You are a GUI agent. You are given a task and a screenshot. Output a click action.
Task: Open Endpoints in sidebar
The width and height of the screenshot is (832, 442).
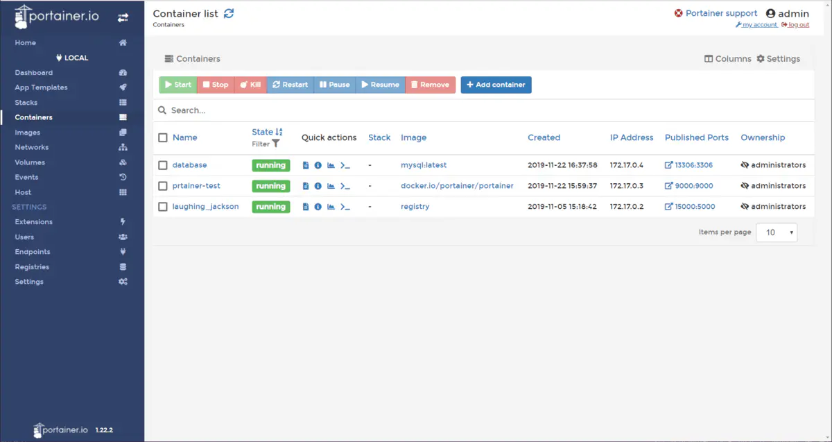point(72,252)
